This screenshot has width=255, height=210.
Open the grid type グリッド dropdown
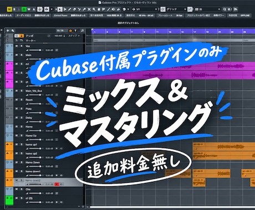tap(176, 9)
